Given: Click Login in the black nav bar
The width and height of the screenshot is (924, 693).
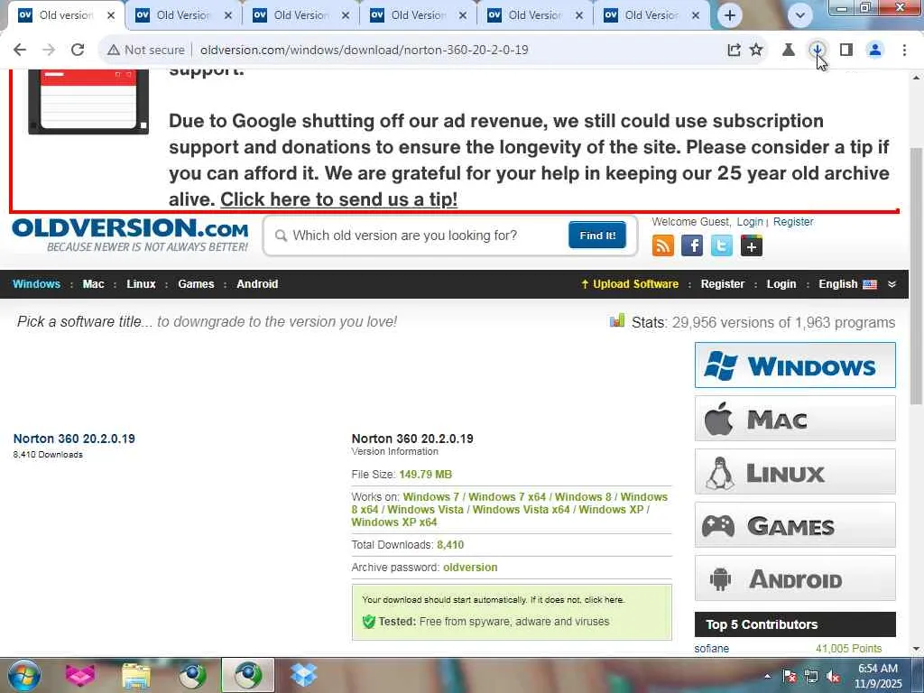Looking at the screenshot, I should [x=781, y=284].
